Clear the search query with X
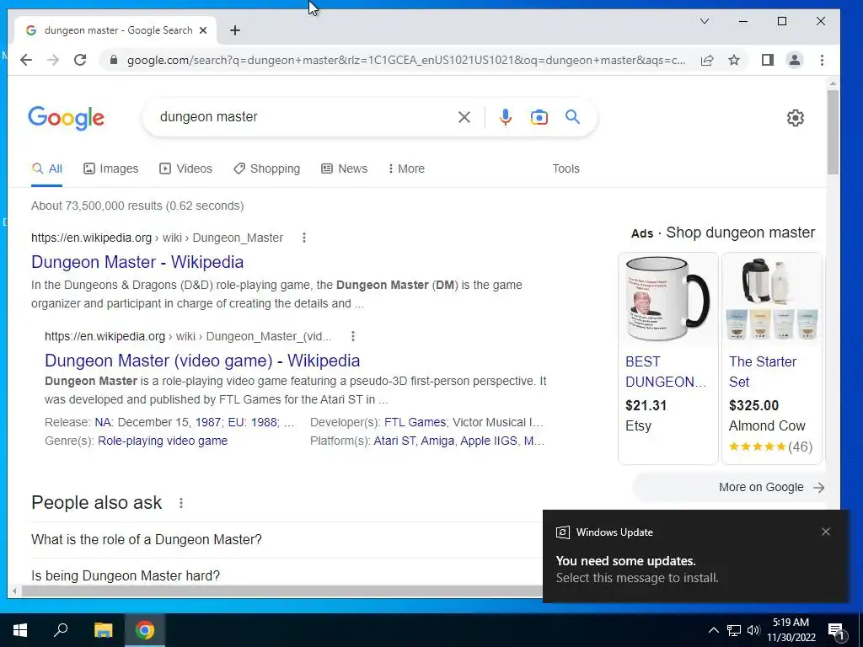This screenshot has height=647, width=863. tap(464, 116)
